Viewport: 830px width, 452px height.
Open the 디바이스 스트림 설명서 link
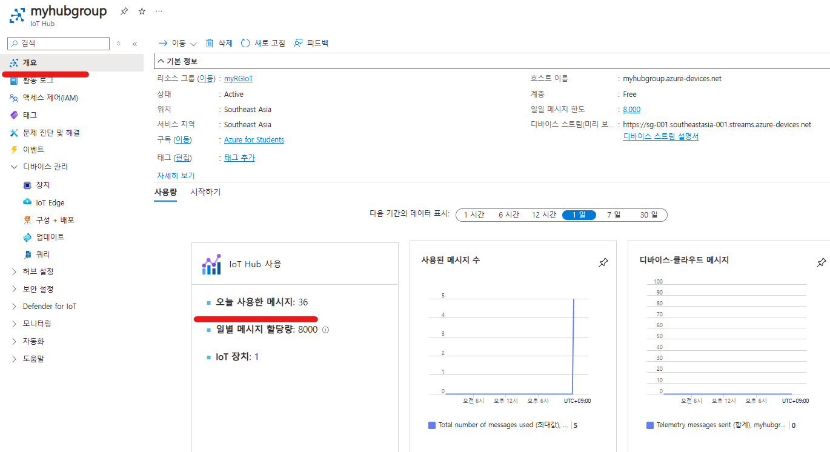tap(660, 136)
